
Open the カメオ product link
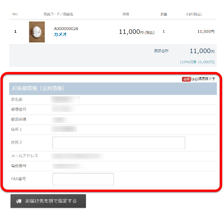pos(60,34)
